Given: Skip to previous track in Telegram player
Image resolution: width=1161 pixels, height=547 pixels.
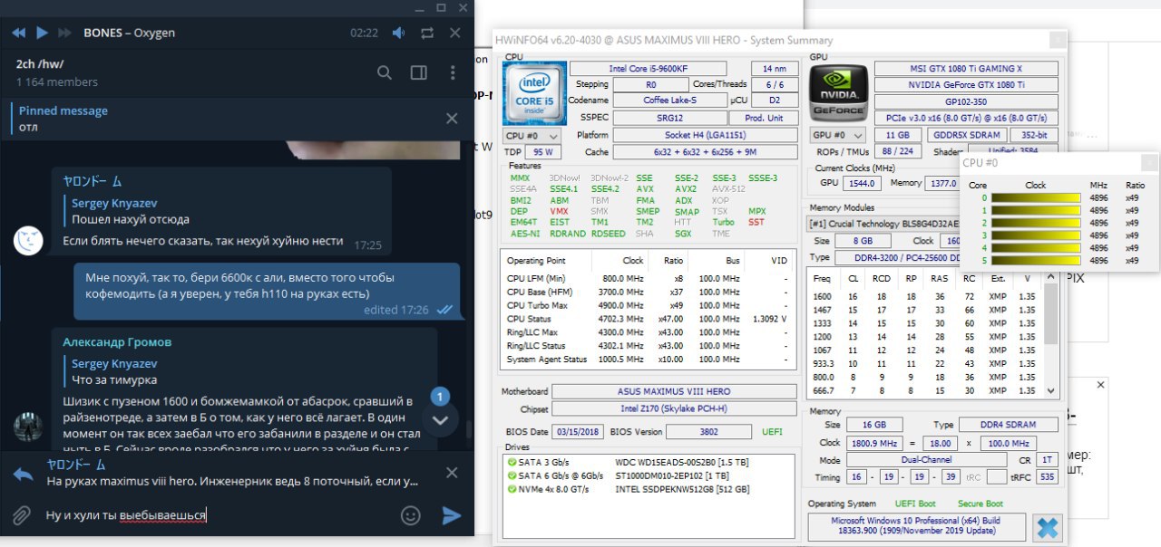Looking at the screenshot, I should pos(18,34).
